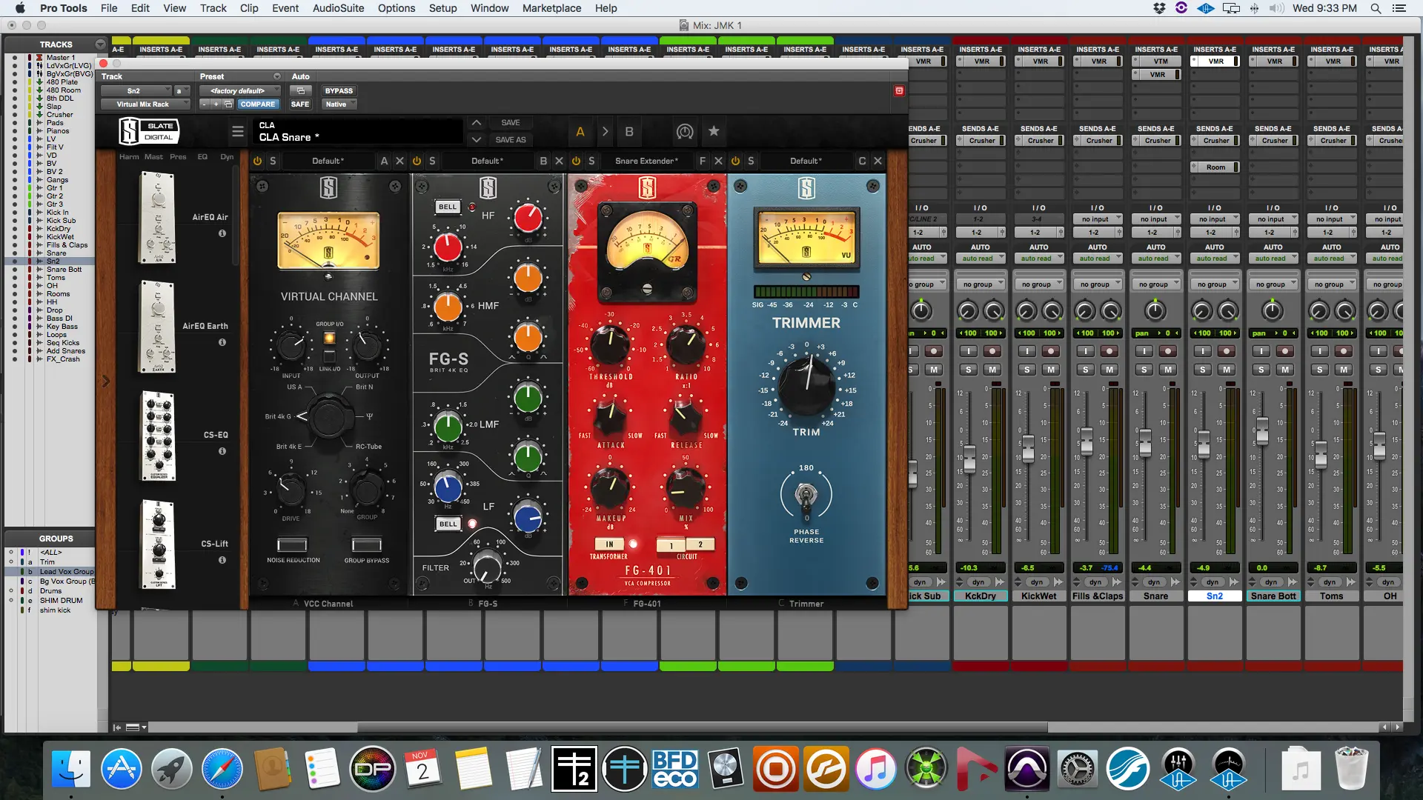The image size is (1423, 800).
Task: Click the minus preset button next to COMPARE
Action: point(204,104)
